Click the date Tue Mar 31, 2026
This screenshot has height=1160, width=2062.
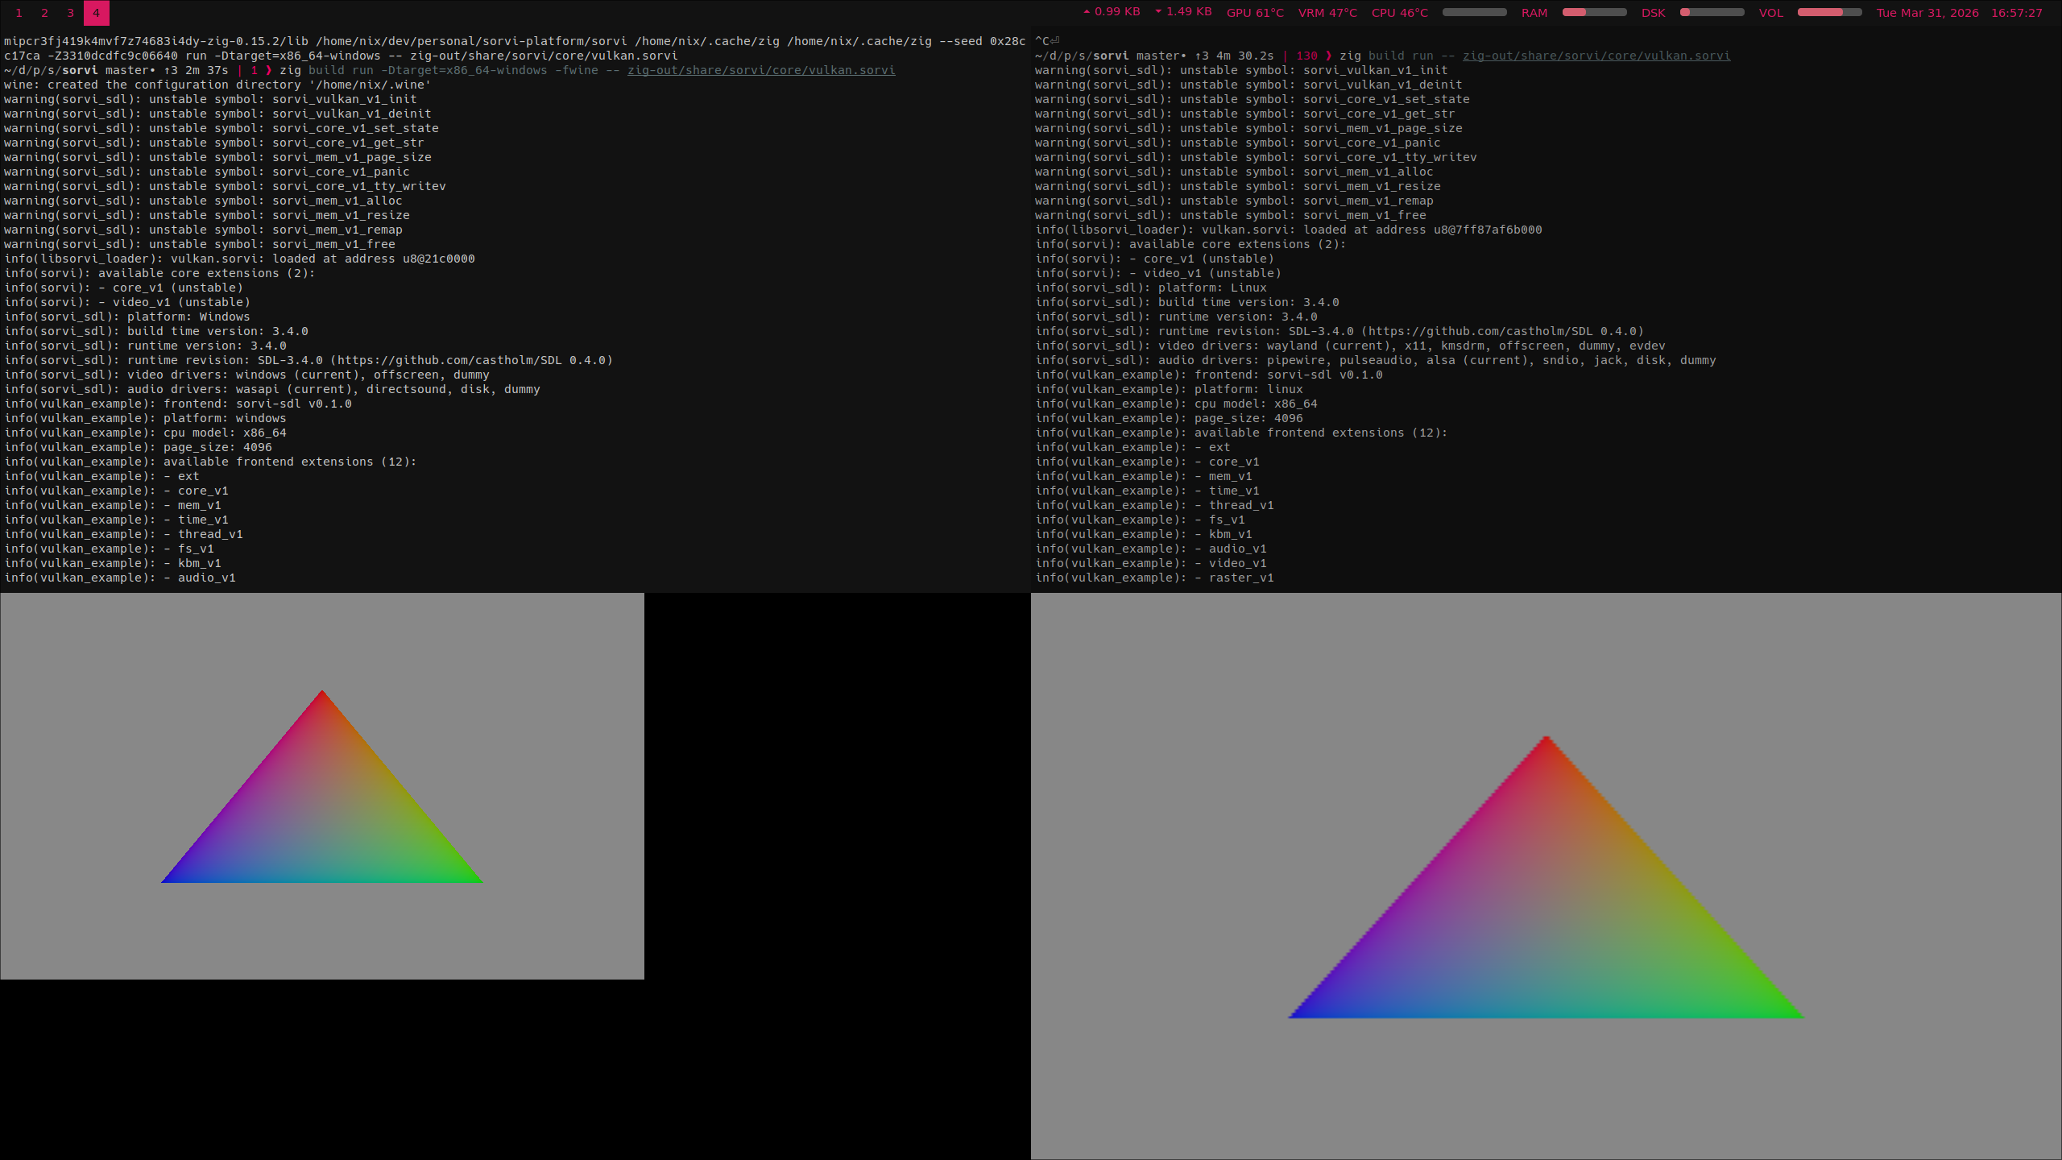(1927, 13)
